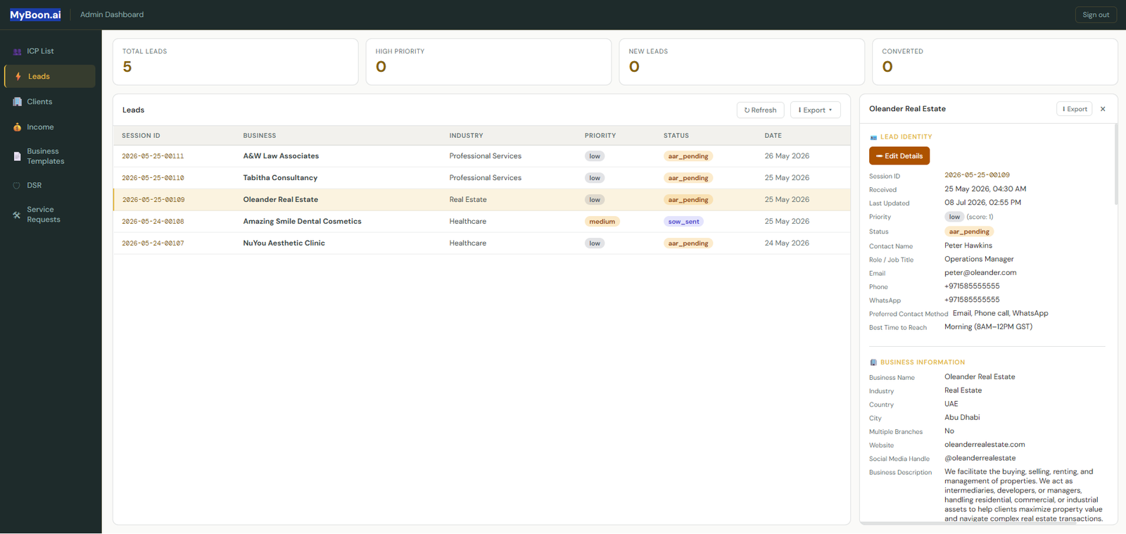Open ICP List in the sidebar
The width and height of the screenshot is (1126, 534).
49,51
